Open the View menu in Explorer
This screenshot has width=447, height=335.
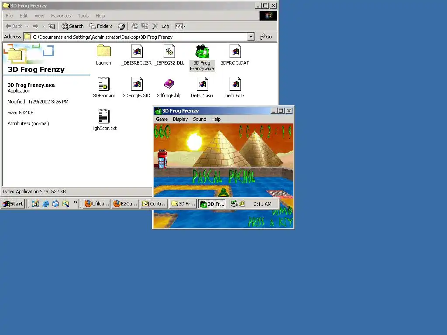[x=39, y=16]
